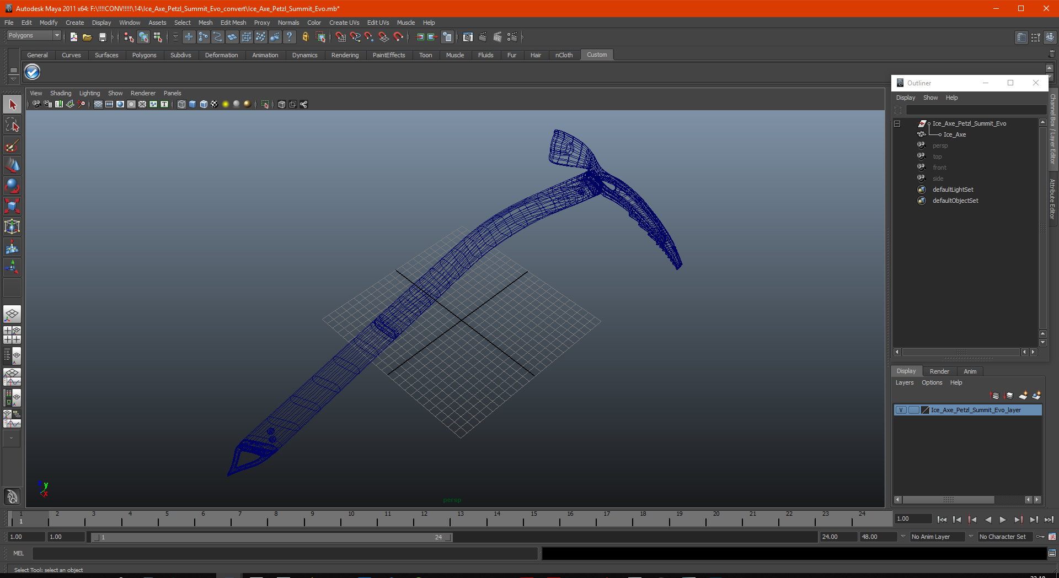
Task: Click the current frame time field
Action: pyautogui.click(x=913, y=518)
